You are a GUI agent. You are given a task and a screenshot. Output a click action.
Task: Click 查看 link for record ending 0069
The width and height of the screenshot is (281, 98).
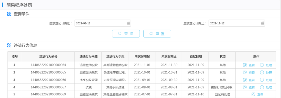point(260,94)
